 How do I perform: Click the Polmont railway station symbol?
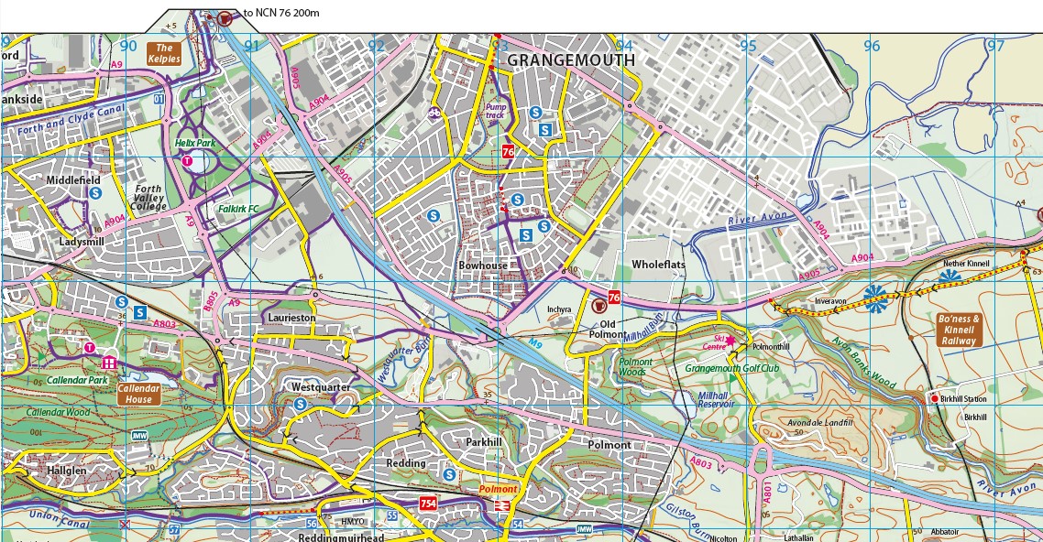pos(501,505)
